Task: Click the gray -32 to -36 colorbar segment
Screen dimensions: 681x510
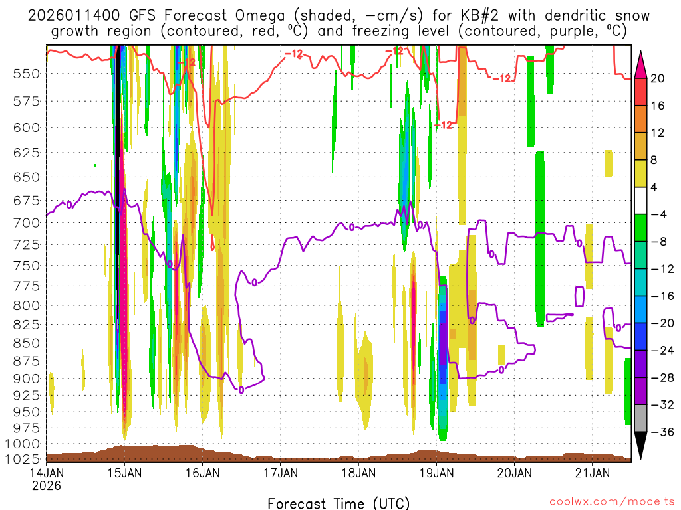Action: pos(640,418)
